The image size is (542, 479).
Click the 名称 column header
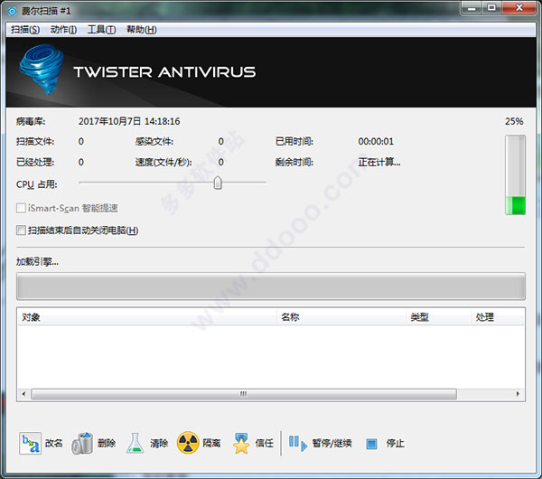point(341,317)
